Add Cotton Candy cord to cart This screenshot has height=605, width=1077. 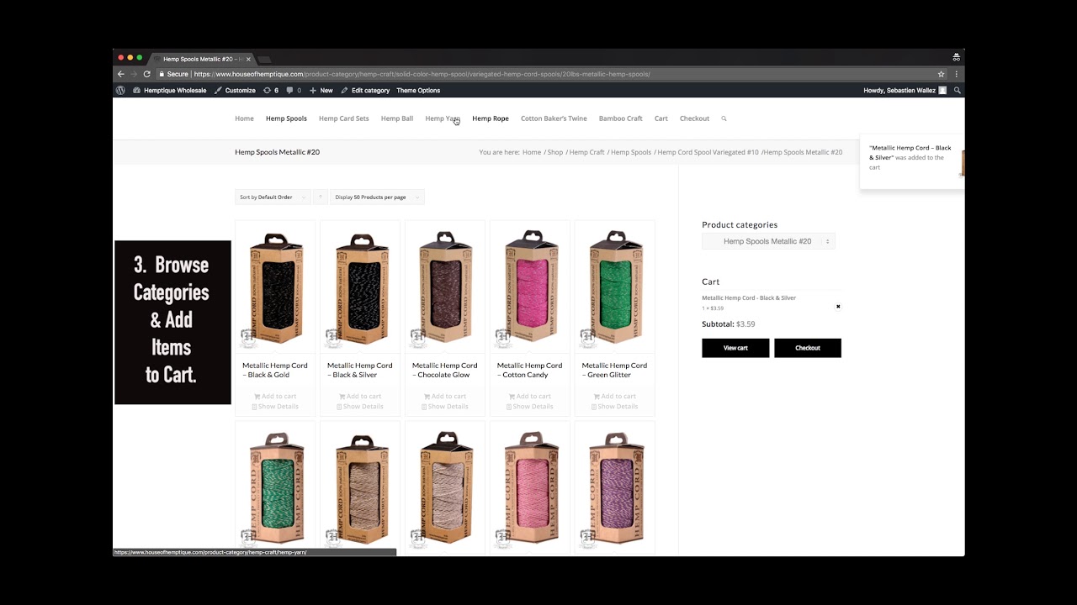530,397
